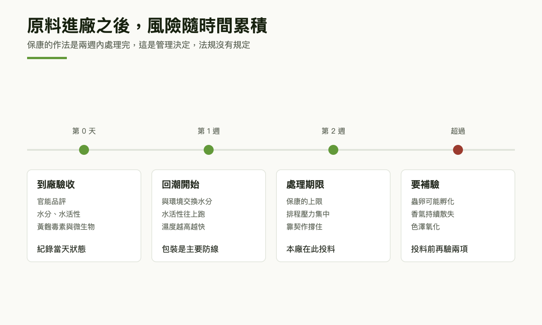542x325 pixels.
Task: Click the 靠契作撐住 line
Action: tap(304, 227)
